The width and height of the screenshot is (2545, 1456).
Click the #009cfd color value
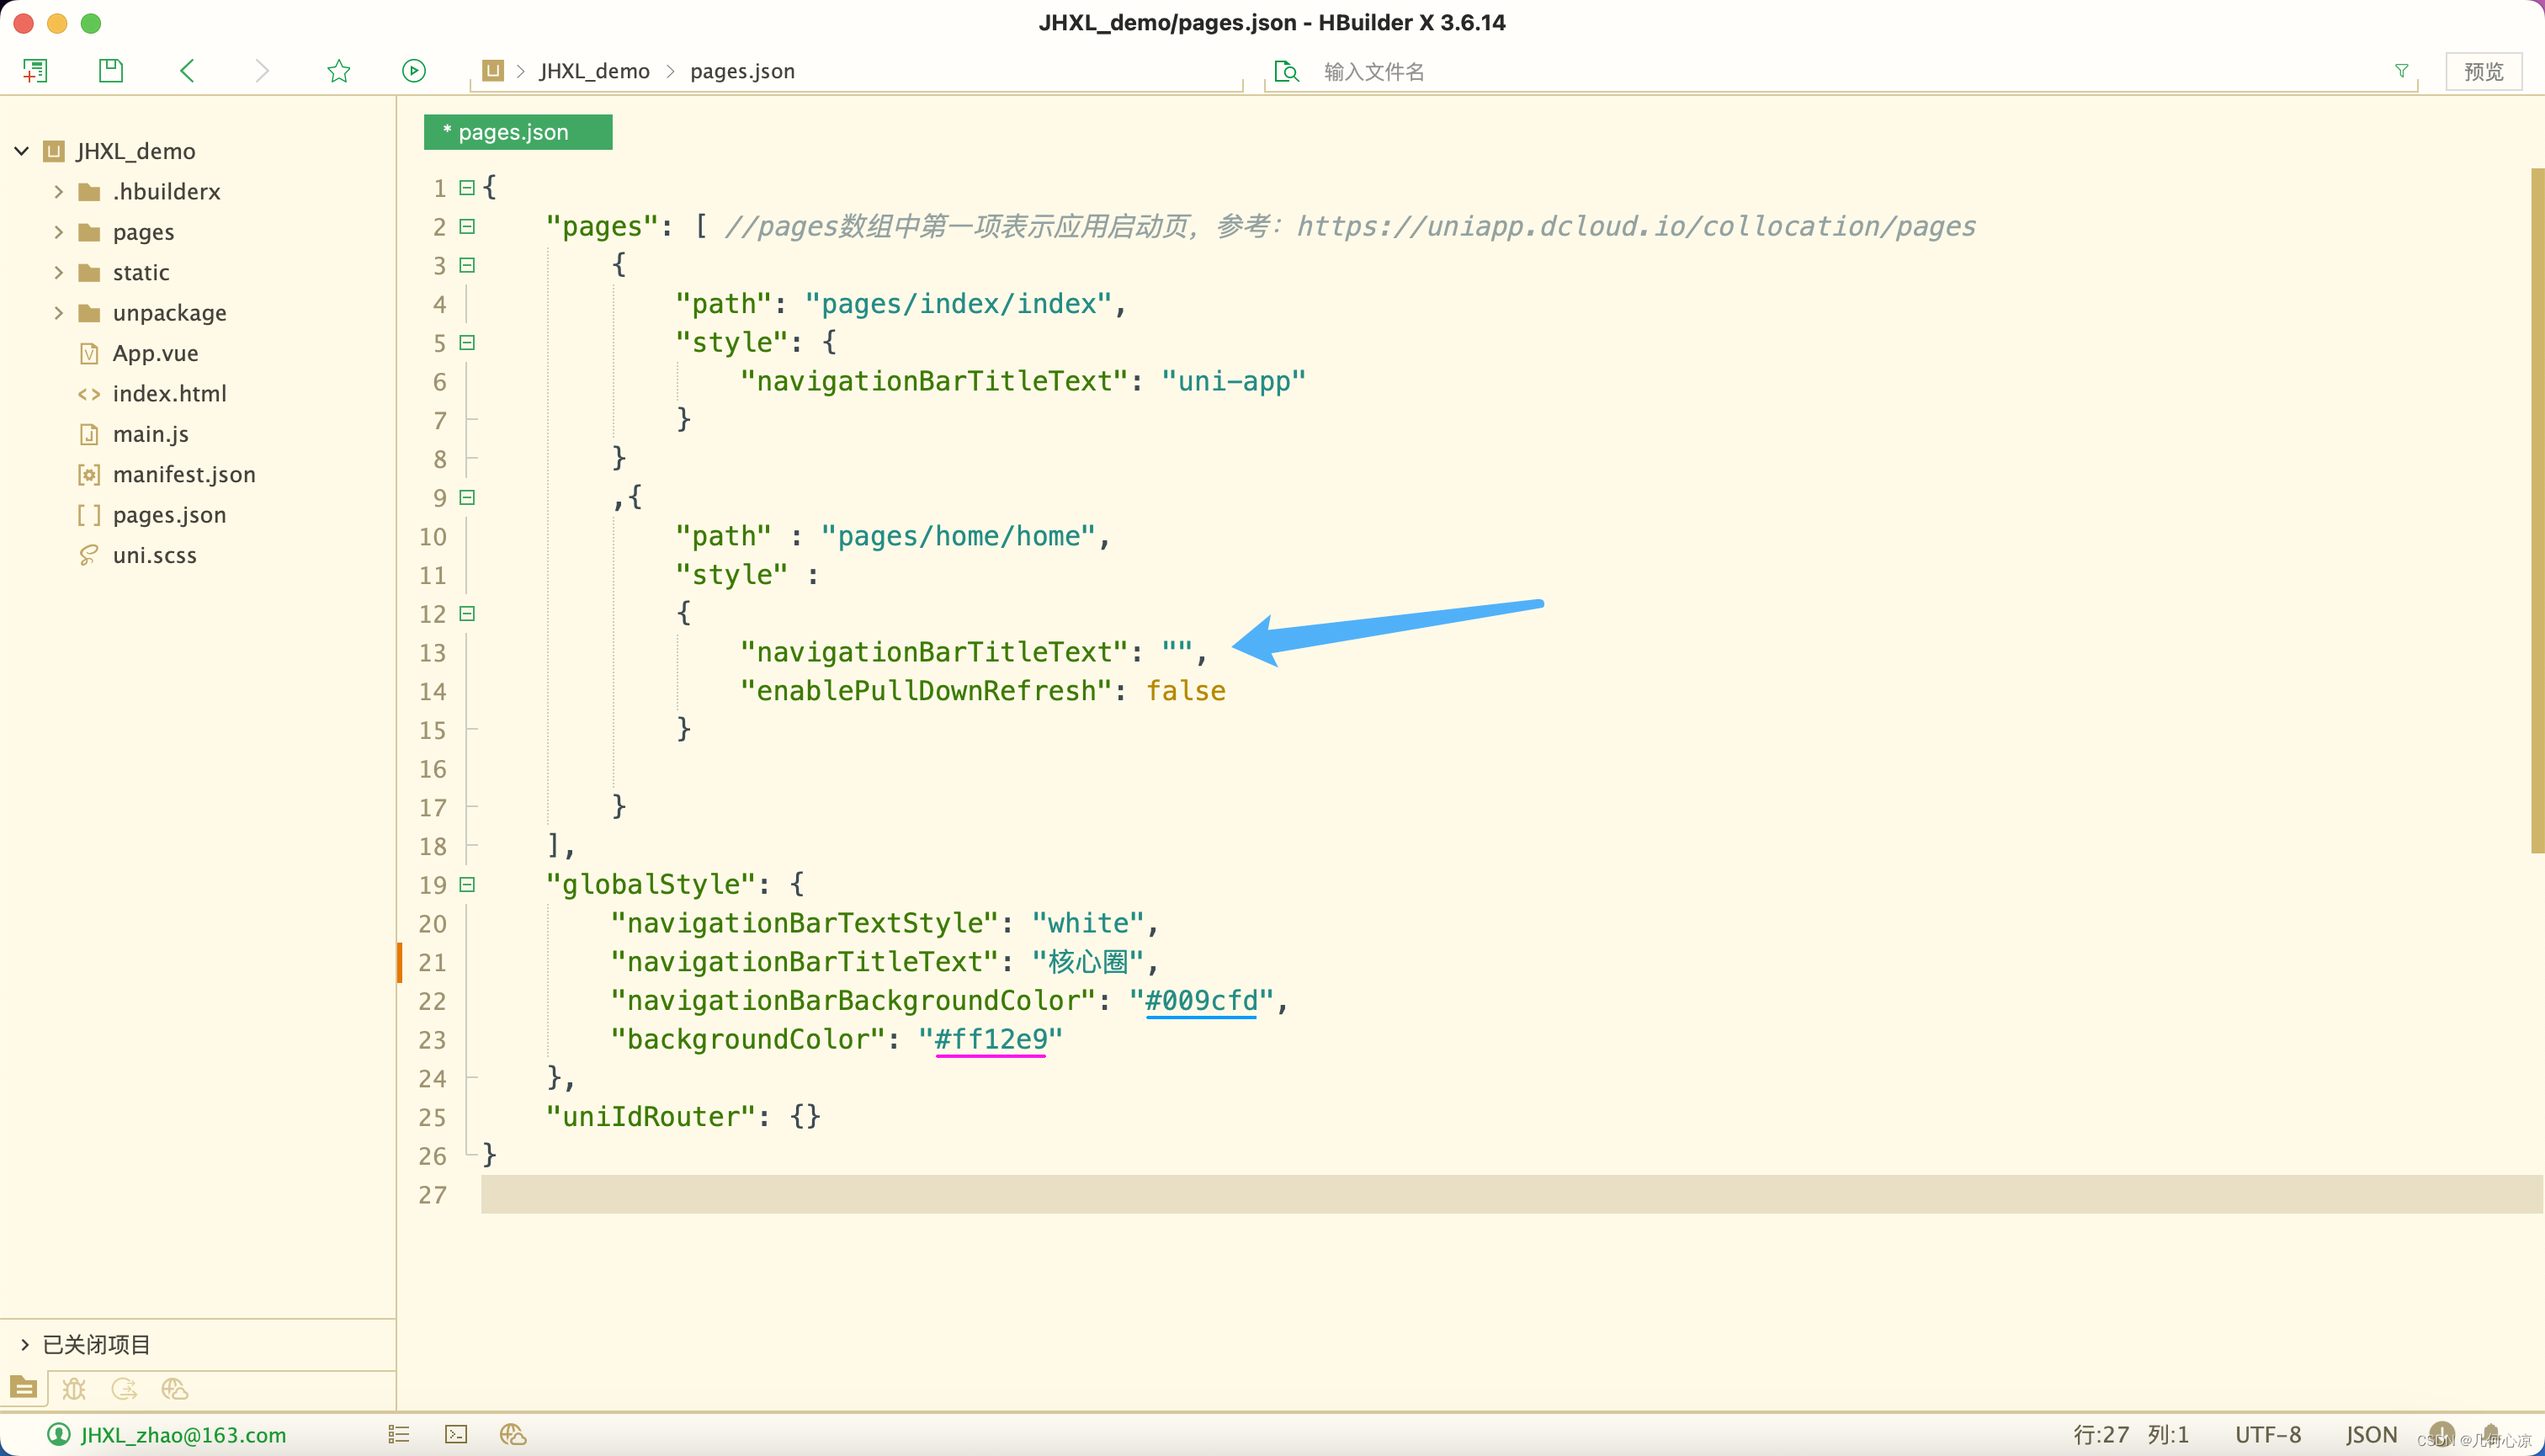(x=1201, y=1000)
